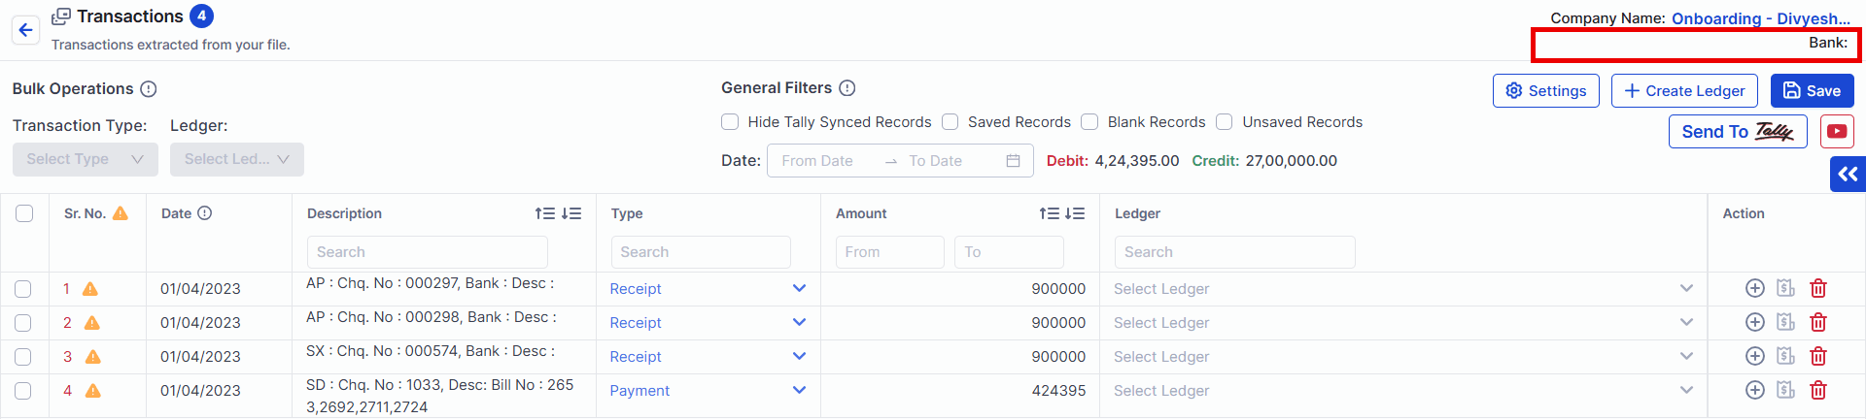Click Create Ledger button

[x=1684, y=90]
